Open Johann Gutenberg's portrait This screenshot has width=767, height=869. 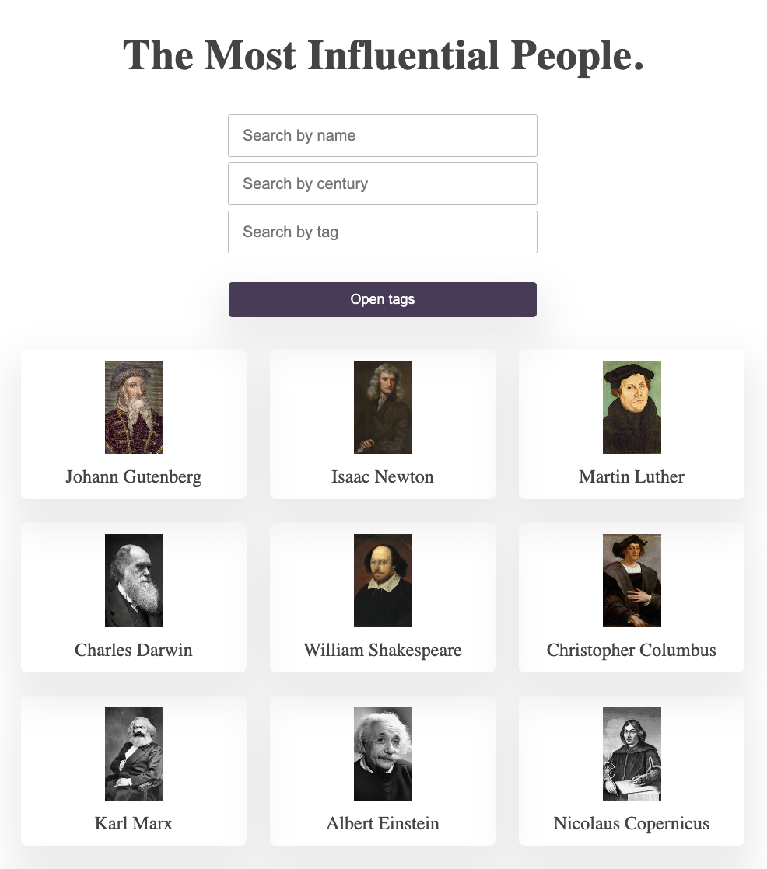134,407
